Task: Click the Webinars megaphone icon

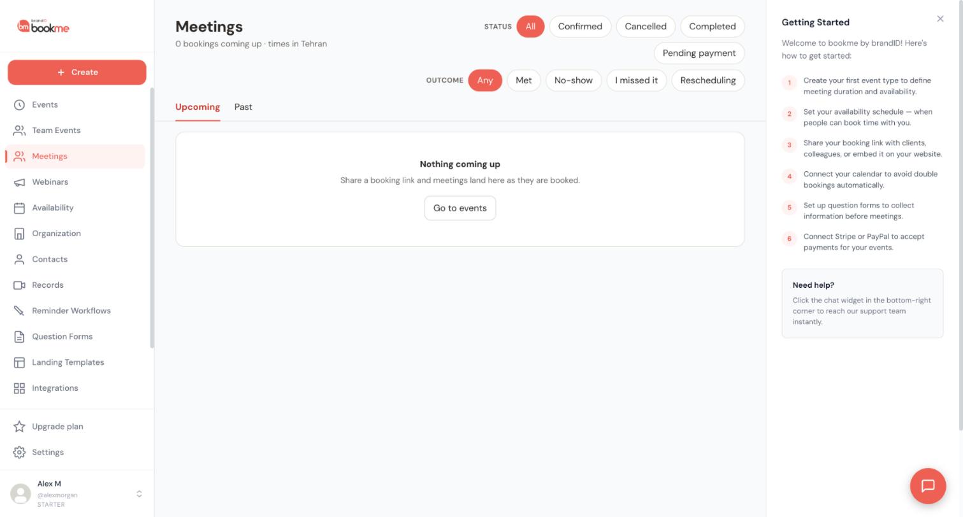Action: [x=19, y=182]
